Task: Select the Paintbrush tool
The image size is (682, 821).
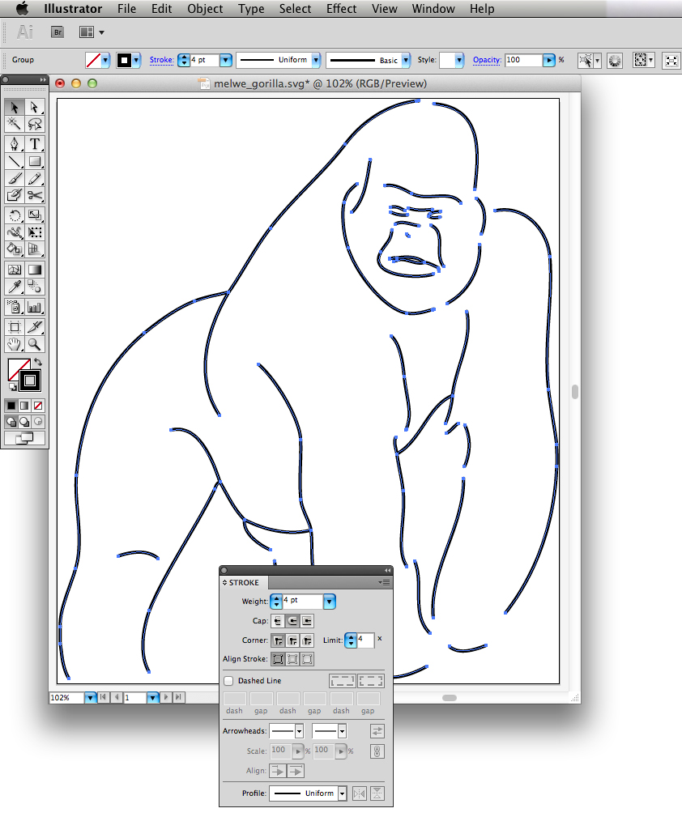Action: coord(14,178)
